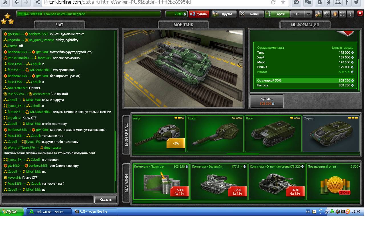Screen dimensions: 365x228
Task: Click the shop horizontal scrollbar
Action: (x=142, y=202)
